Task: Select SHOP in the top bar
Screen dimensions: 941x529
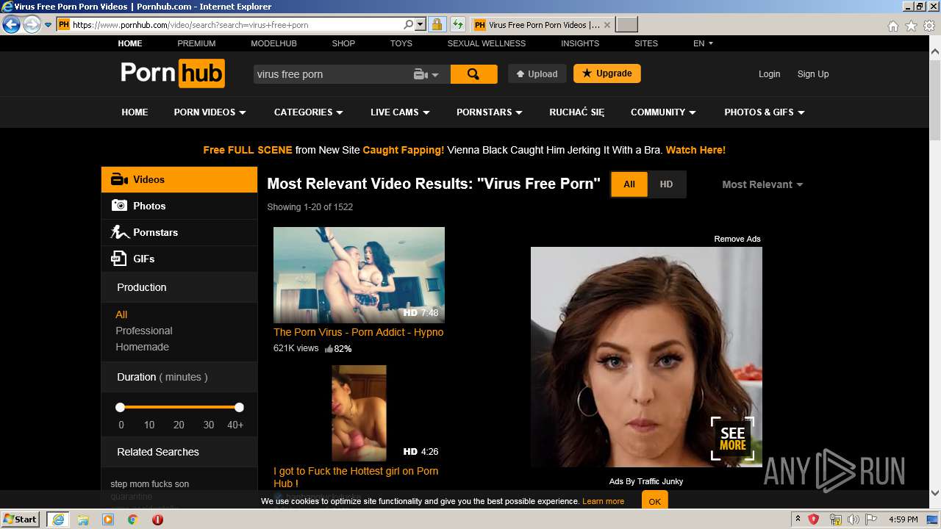Action: point(343,43)
